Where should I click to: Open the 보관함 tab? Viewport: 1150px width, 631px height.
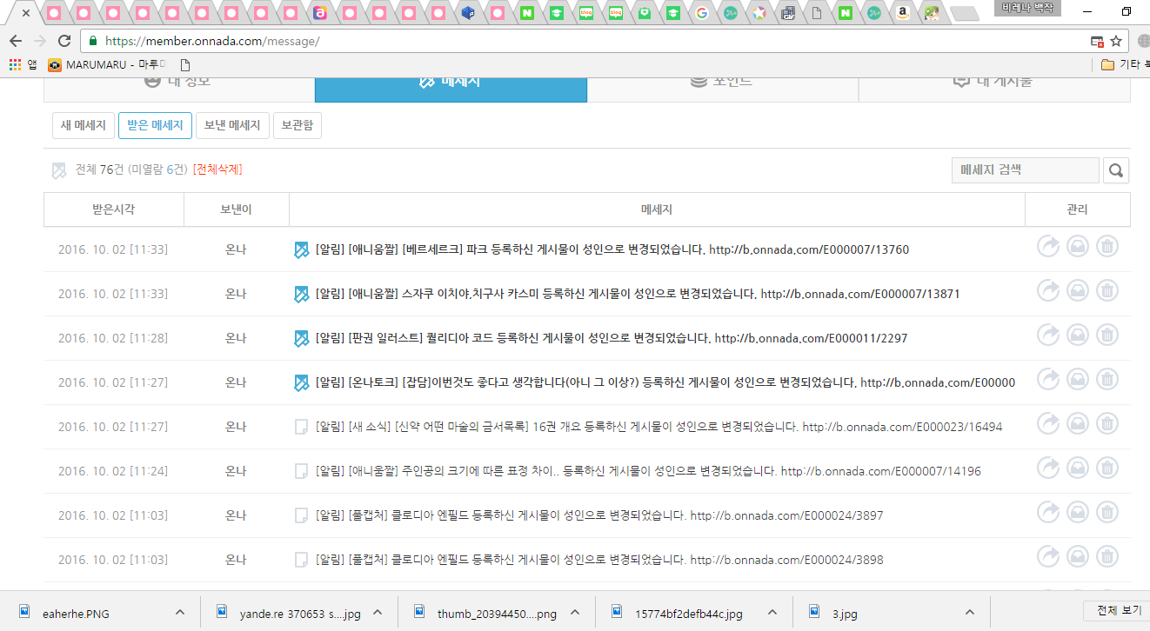[x=298, y=125]
